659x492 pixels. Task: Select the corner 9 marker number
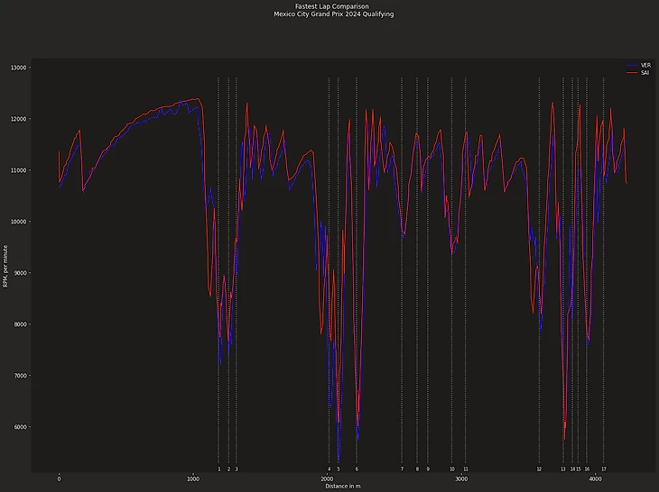[428, 469]
